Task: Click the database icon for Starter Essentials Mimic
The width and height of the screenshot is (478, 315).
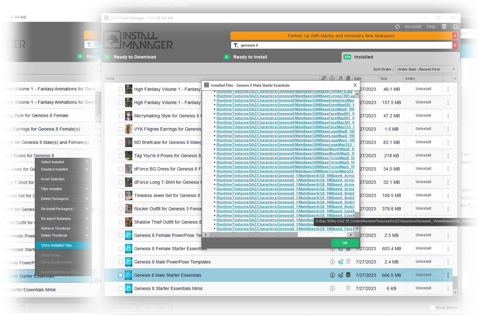Action: (x=348, y=288)
